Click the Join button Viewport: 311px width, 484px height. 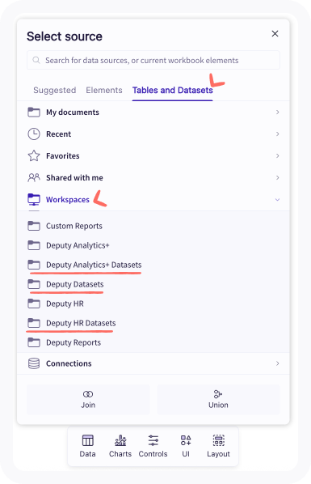[x=88, y=400]
